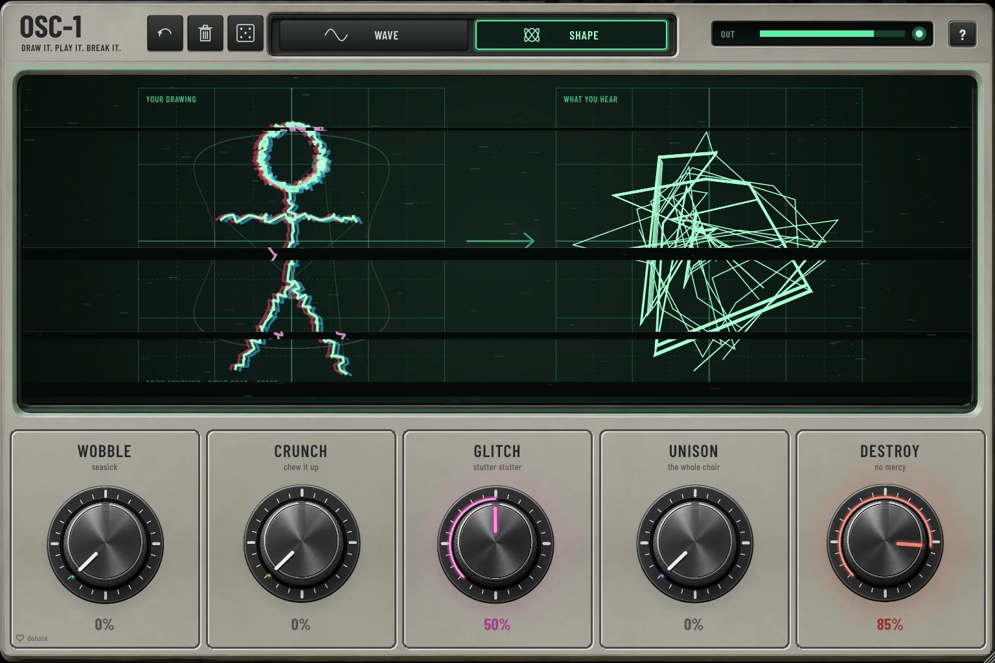Click the 'seasick' subtitle under WOBBLE
The width and height of the screenshot is (995, 663).
pos(104,467)
